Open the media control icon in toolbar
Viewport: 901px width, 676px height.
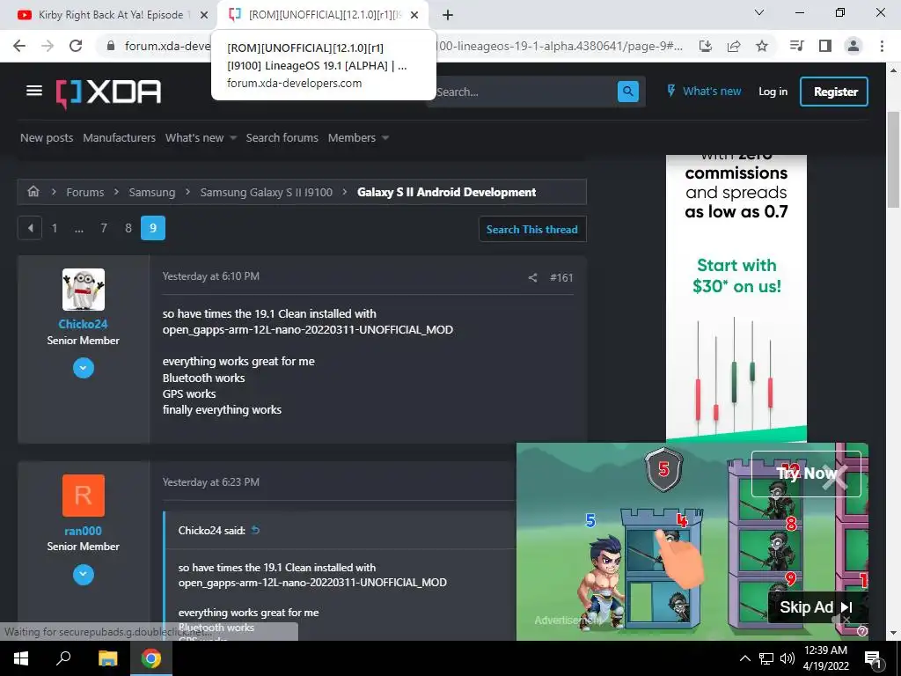pos(796,46)
